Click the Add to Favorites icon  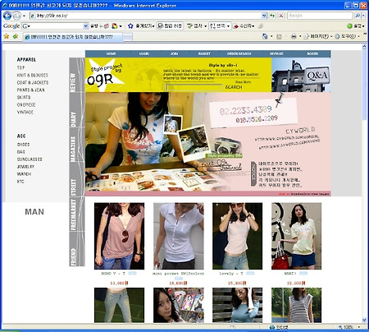click(16, 36)
